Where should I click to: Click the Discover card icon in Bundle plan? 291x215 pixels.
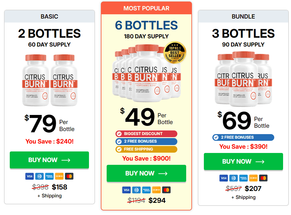[253, 178]
